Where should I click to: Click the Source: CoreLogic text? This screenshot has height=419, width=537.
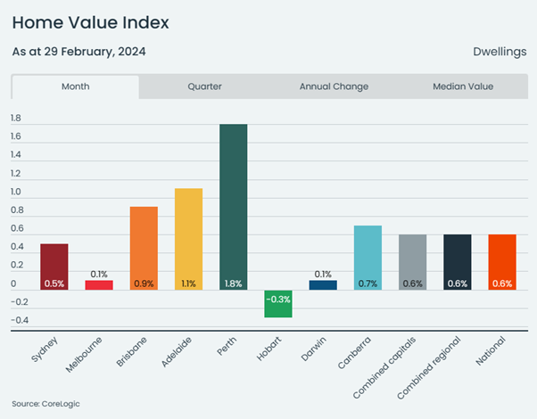[45, 403]
